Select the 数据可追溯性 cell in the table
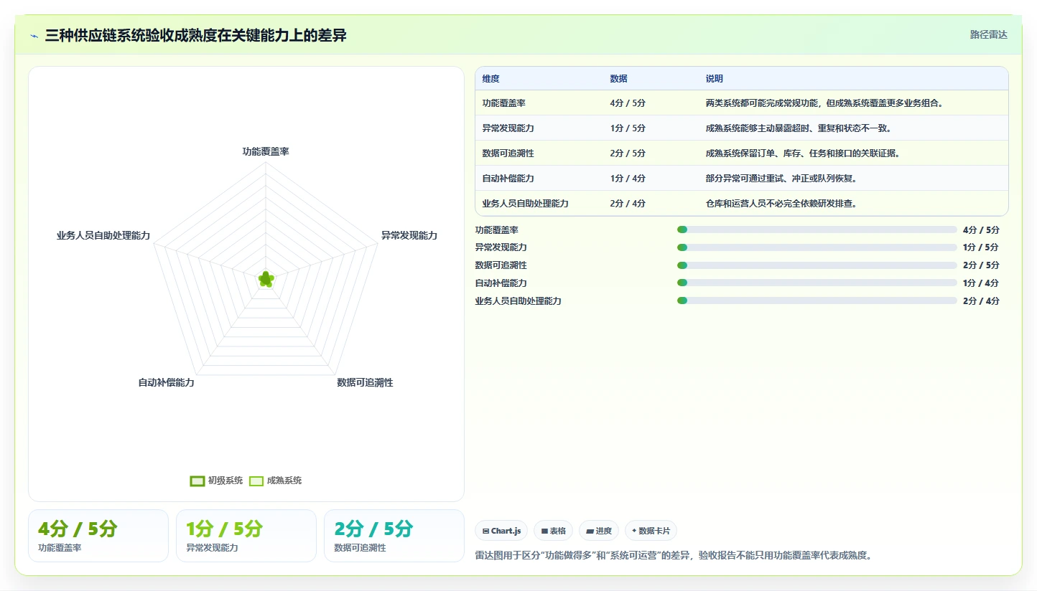1037x591 pixels. [539, 153]
